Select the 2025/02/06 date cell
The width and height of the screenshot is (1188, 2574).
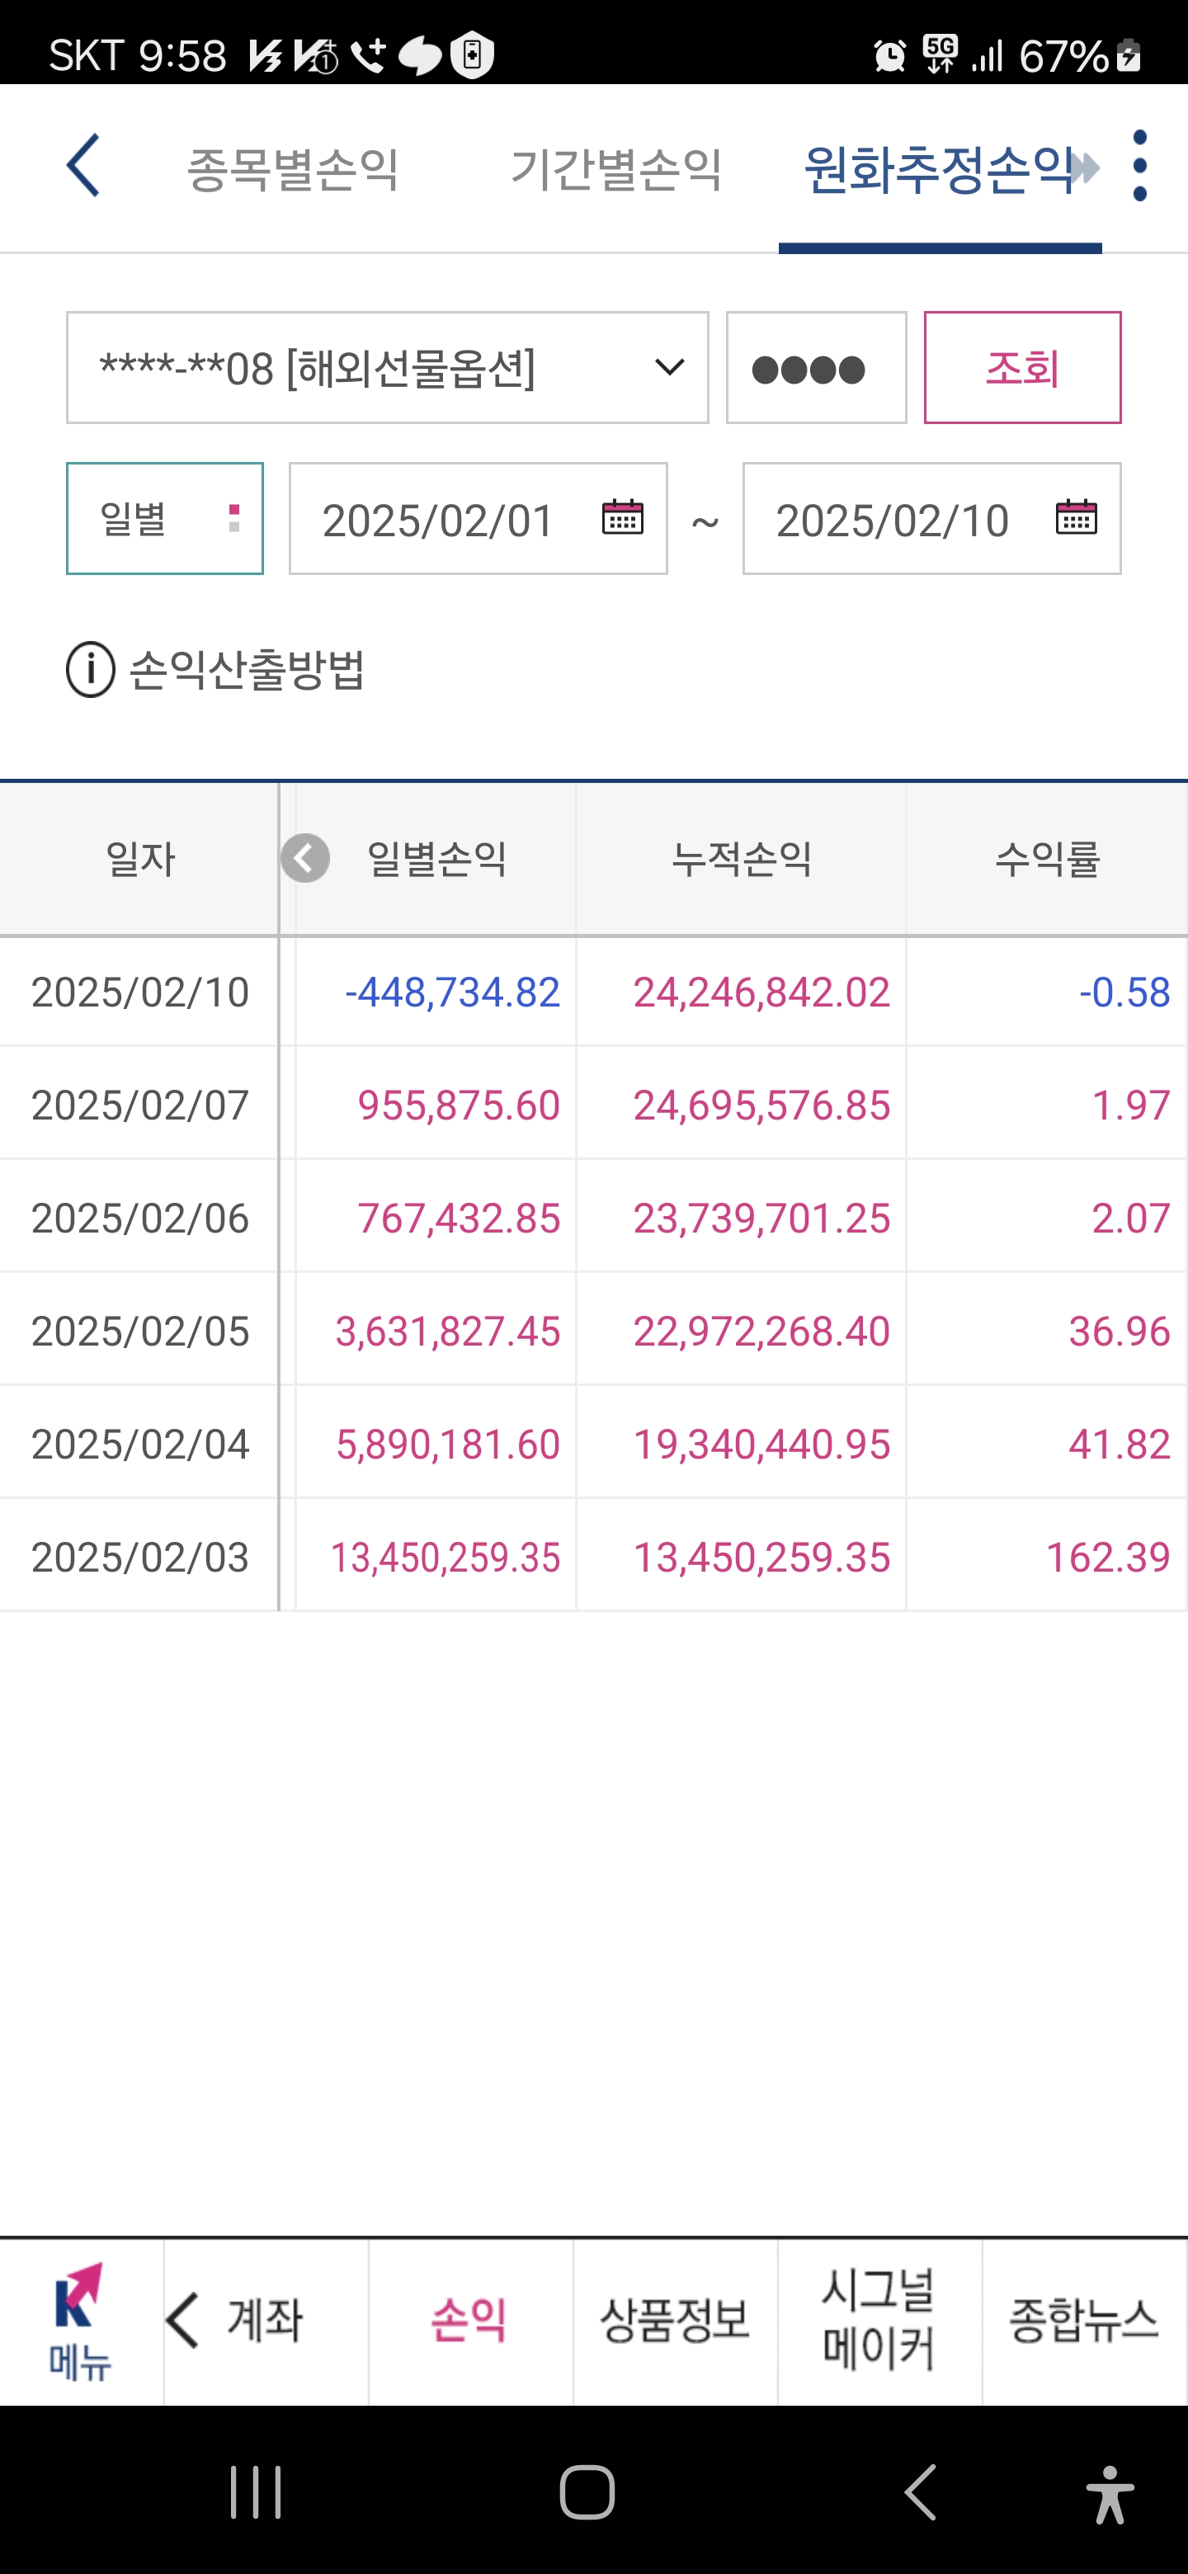coord(140,1218)
